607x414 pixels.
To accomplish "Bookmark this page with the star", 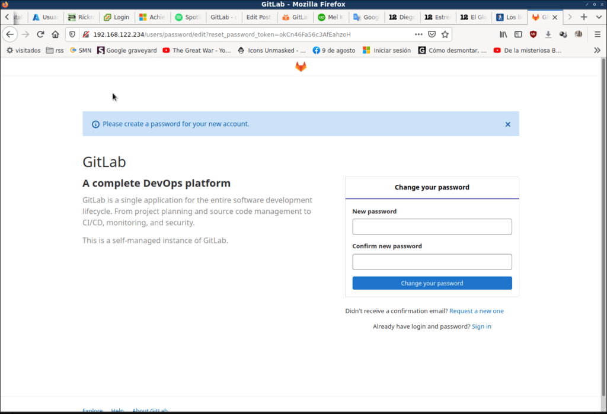I will (x=445, y=34).
